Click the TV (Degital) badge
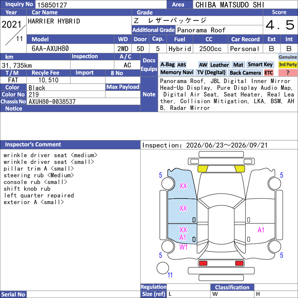 tap(211, 73)
